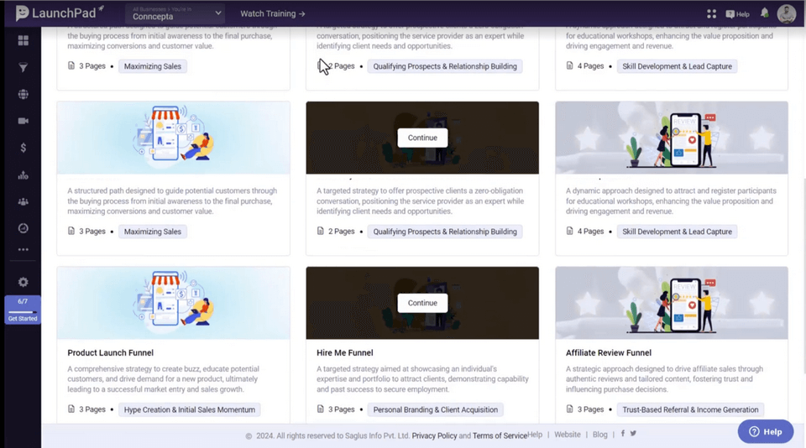
Task: Click the globe icon in sidebar
Action: (x=23, y=94)
